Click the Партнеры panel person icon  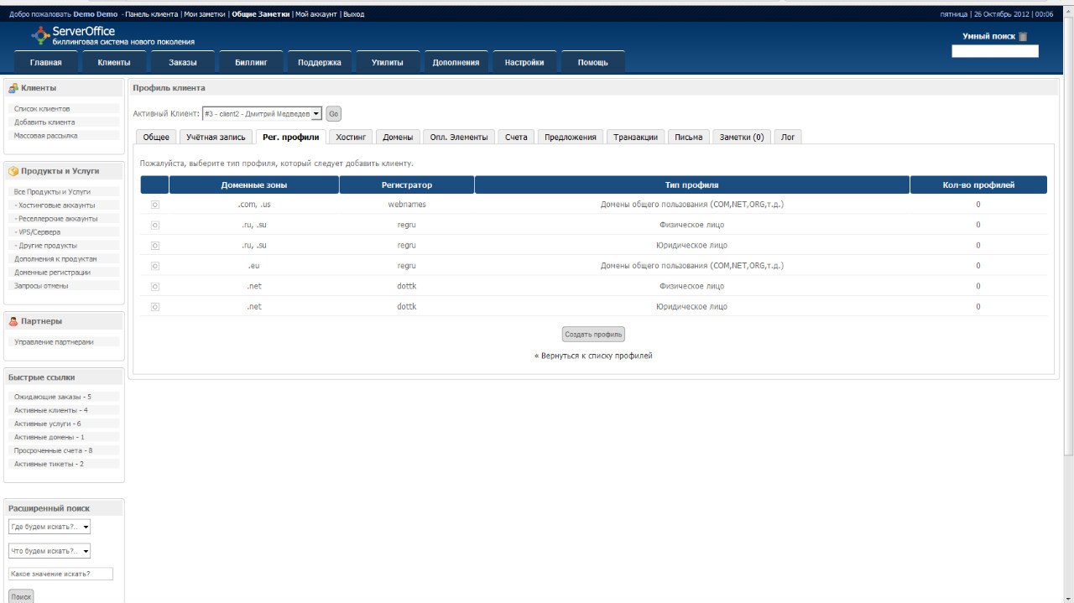click(x=13, y=321)
